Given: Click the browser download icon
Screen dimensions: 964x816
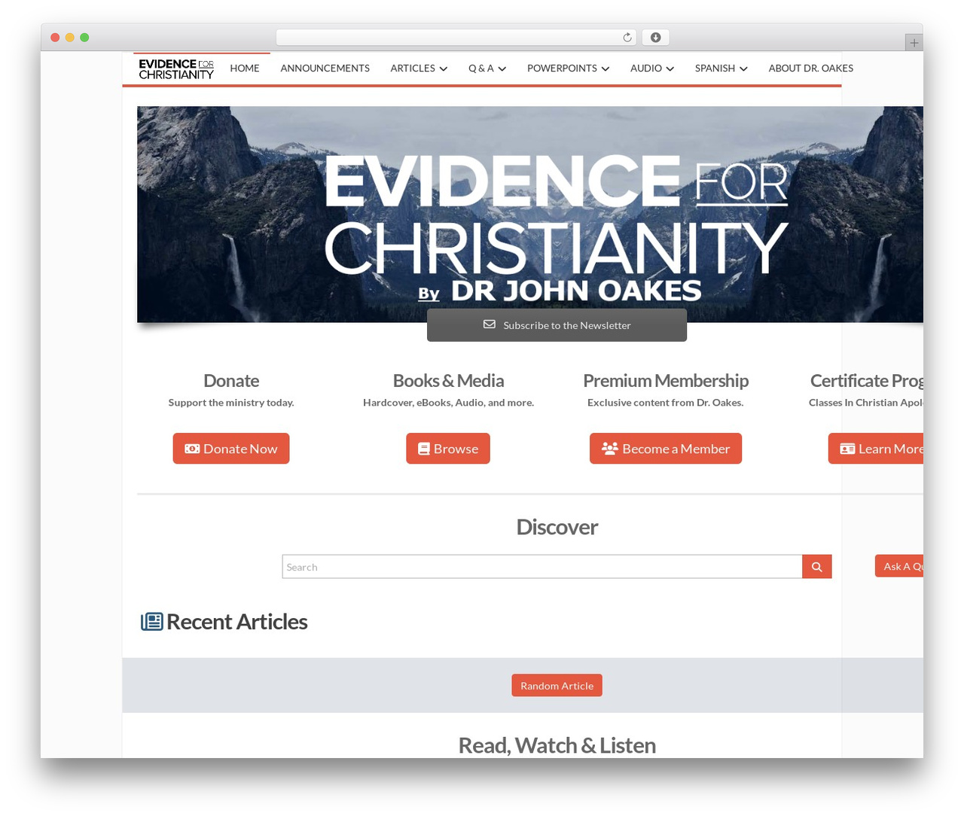Looking at the screenshot, I should click(x=655, y=38).
